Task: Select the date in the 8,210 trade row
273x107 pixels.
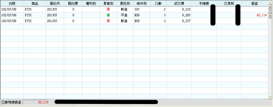Action: click(9, 9)
